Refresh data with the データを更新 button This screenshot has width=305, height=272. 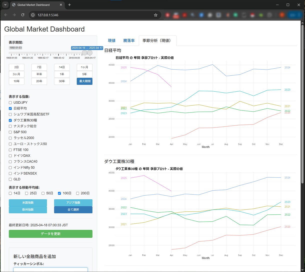click(50, 234)
